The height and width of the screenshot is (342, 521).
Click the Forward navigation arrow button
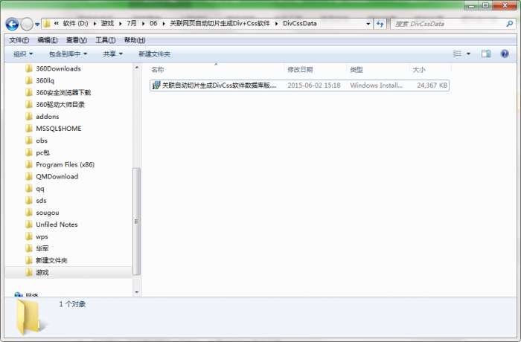coord(27,24)
